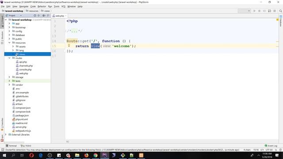Click the Listen for PHP Debug Connections icon

269,11
